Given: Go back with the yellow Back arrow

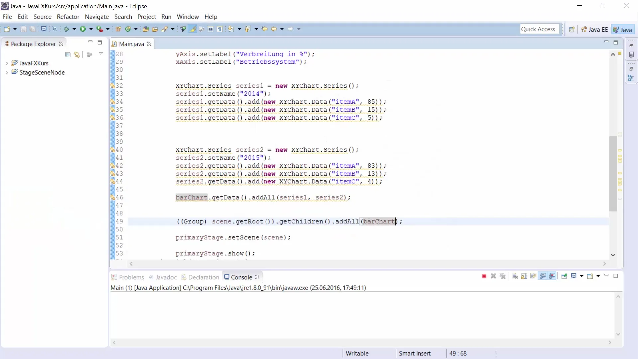Looking at the screenshot, I should coord(274,29).
